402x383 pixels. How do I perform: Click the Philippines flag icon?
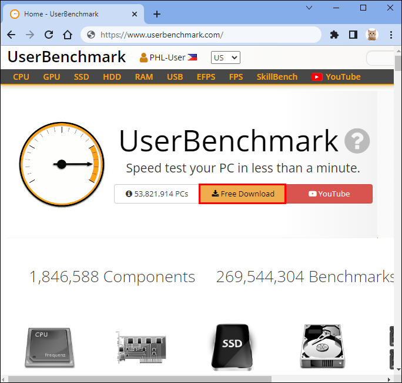point(192,57)
